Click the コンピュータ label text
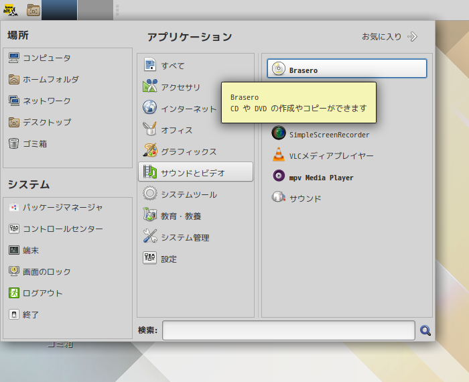Viewport: 469px width, 382px height. tap(47, 58)
